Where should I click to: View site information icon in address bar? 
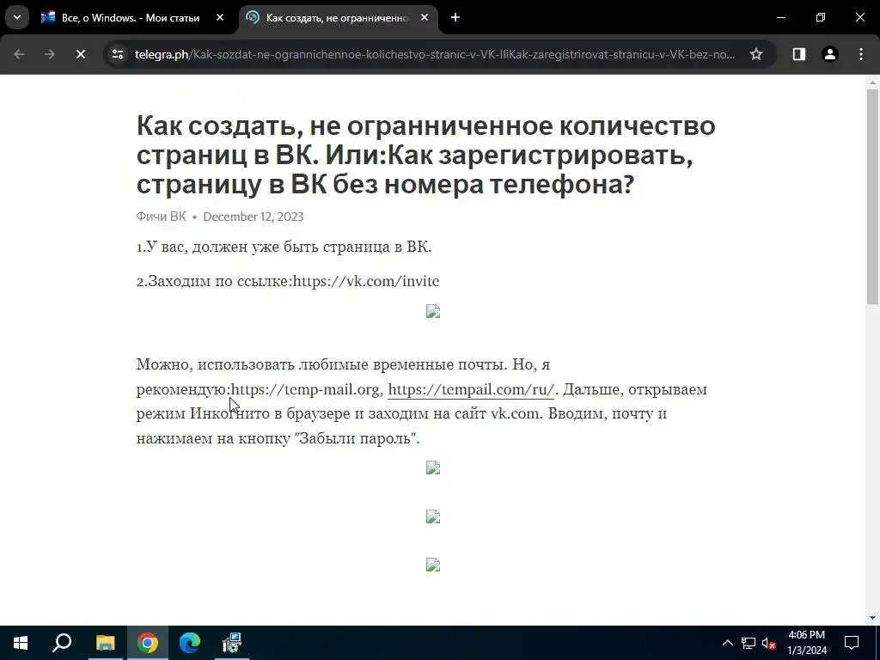point(118,54)
